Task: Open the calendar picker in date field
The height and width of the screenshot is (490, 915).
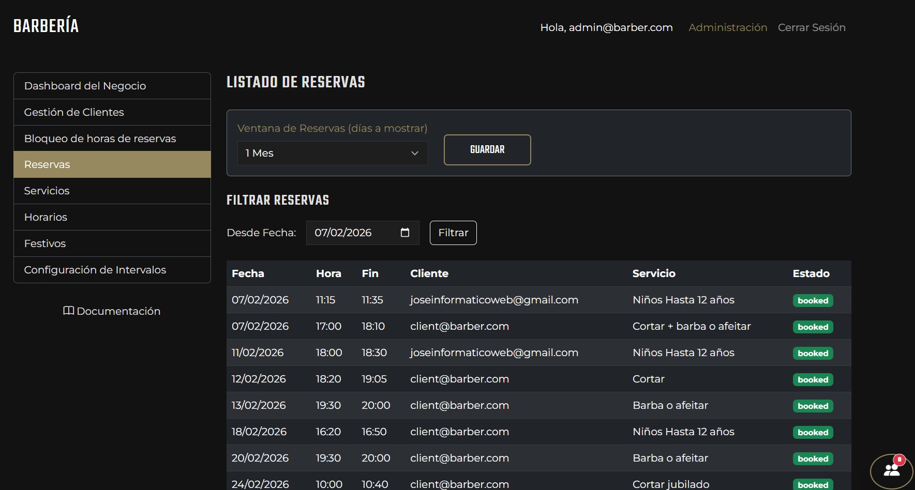Action: [x=404, y=233]
